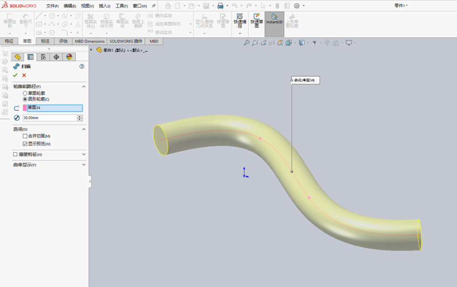Confirm the sweep with the green checkmark
This screenshot has height=287, width=457.
click(x=15, y=75)
